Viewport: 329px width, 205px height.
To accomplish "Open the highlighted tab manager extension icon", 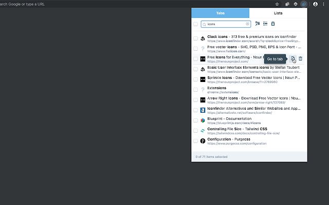I will click(x=304, y=4).
